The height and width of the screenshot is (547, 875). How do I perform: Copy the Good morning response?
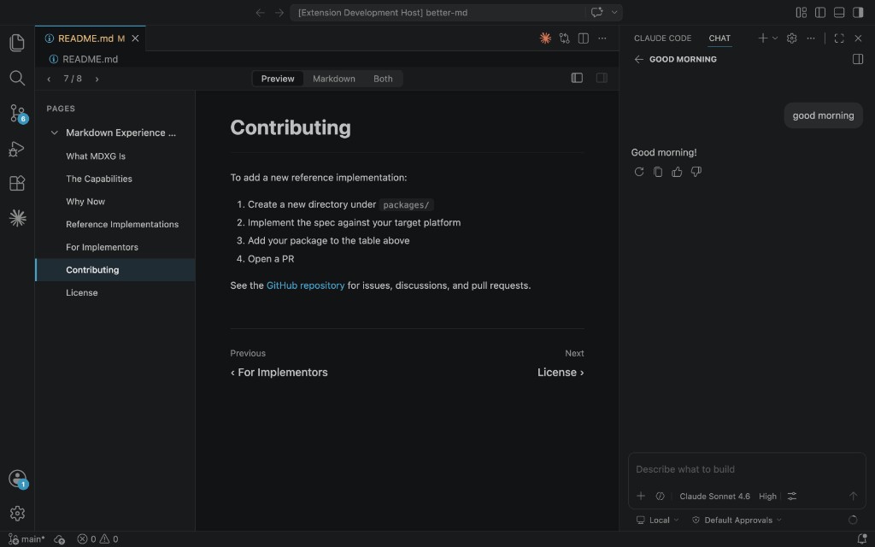658,172
